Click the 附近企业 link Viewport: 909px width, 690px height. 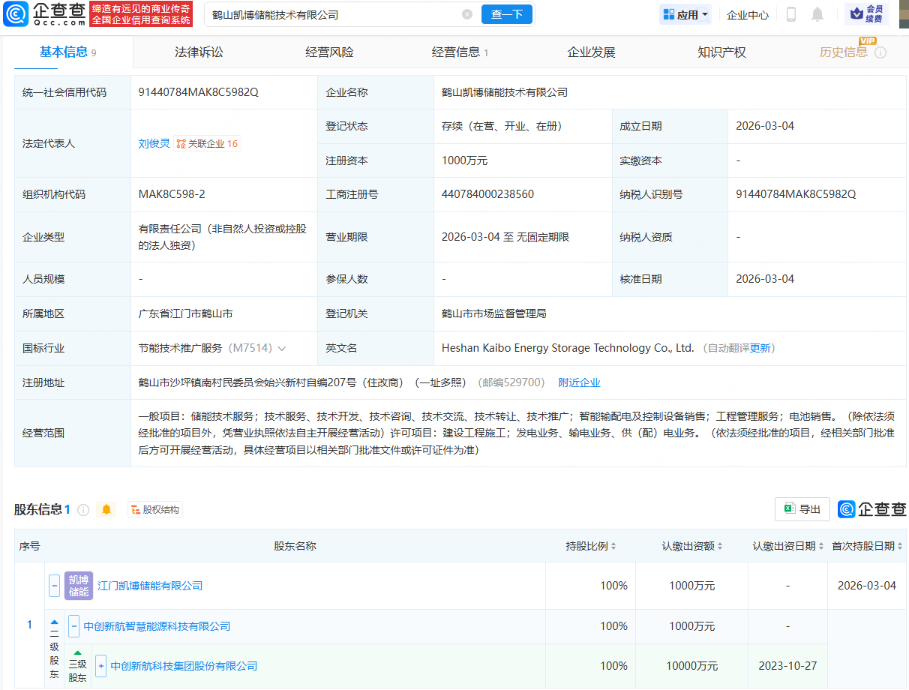click(x=578, y=382)
